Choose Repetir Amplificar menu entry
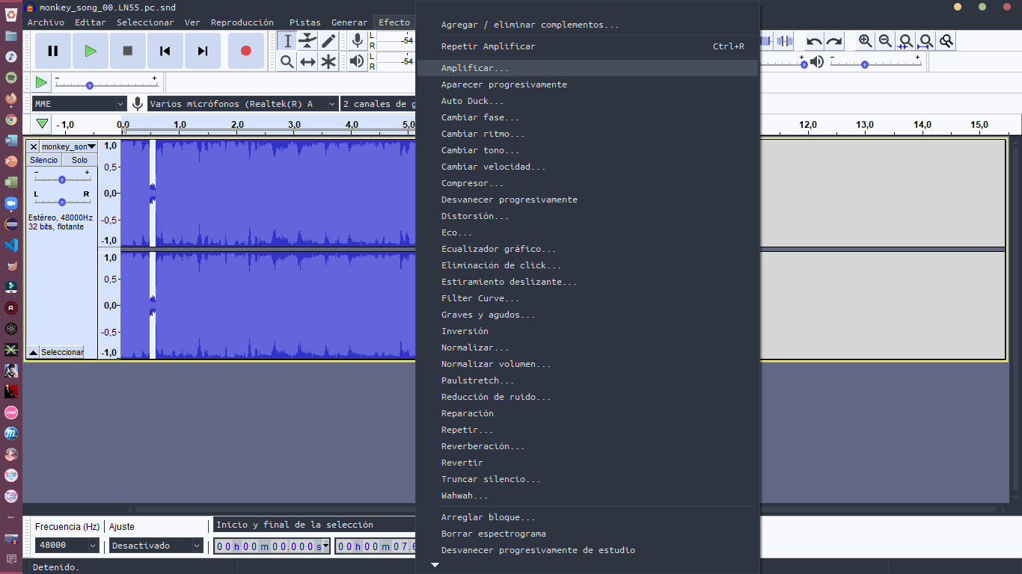The height and width of the screenshot is (574, 1022). click(x=587, y=46)
